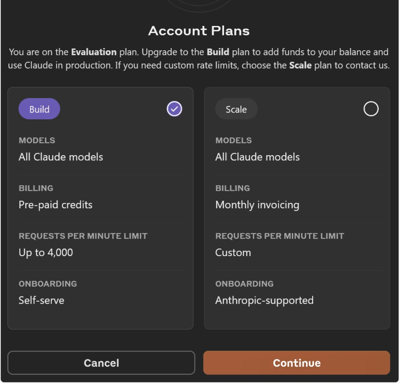Select the Scale plan radio button
Screen dimensions: 401x383
[x=371, y=109]
